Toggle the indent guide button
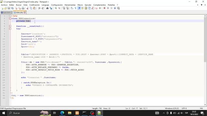Viewport: 207px width, 116px height. tap(79, 8)
